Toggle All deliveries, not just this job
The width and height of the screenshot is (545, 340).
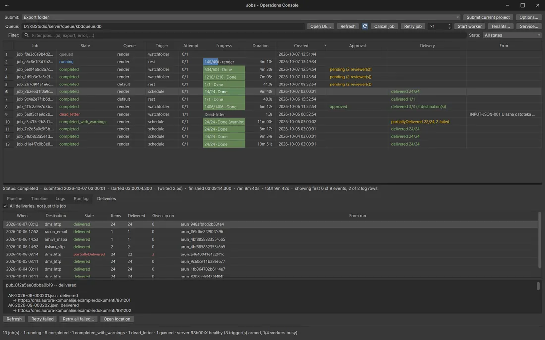click(x=5, y=206)
